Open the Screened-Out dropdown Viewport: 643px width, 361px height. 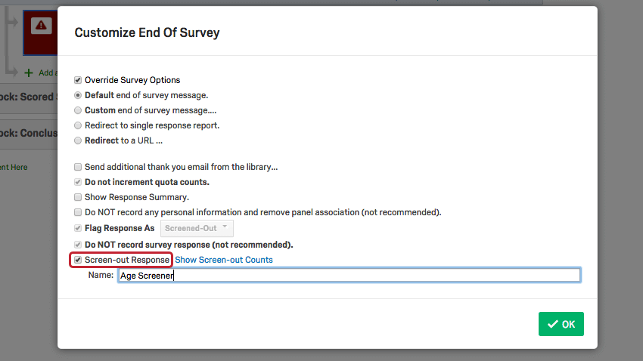point(197,228)
